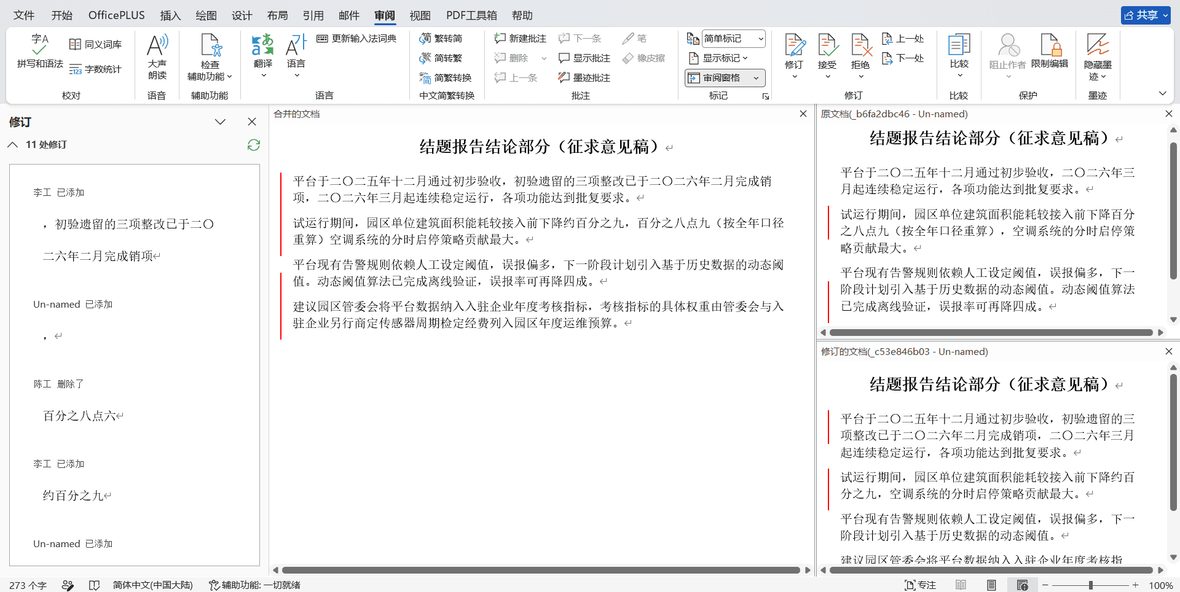Viewport: 1180px width, 592px height.
Task: Click 简体中文(中国大陆) language status
Action: point(153,585)
